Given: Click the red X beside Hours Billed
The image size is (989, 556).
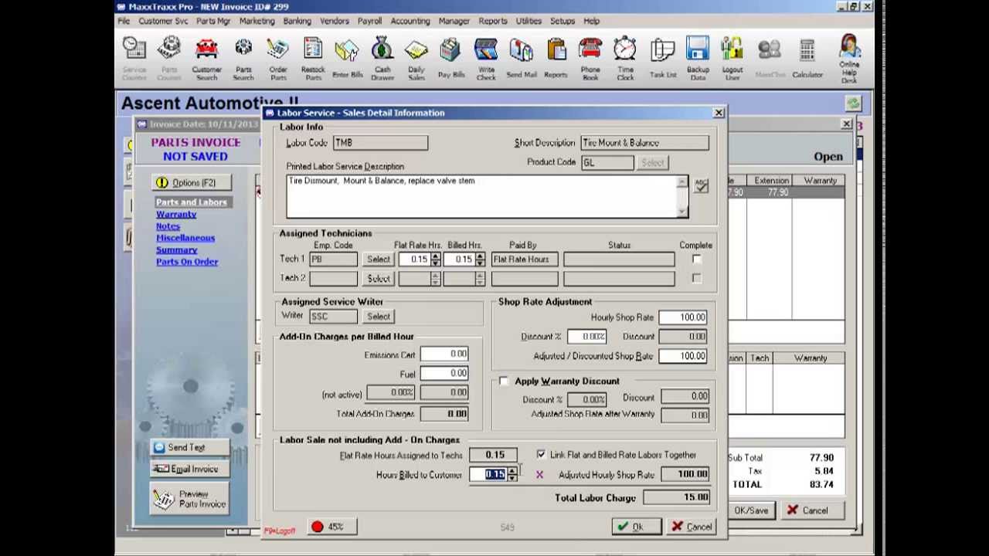Looking at the screenshot, I should [x=539, y=475].
